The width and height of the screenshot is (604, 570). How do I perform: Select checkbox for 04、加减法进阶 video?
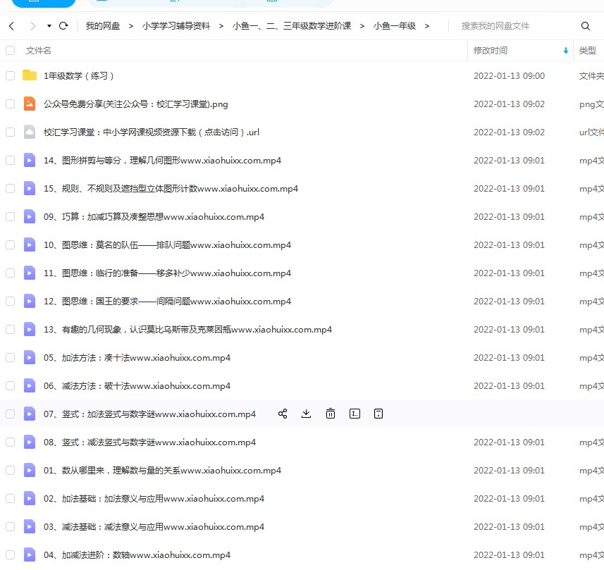coord(11,555)
